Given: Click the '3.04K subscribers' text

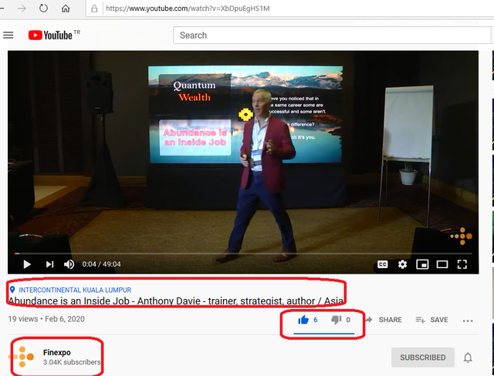Looking at the screenshot, I should 72,362.
